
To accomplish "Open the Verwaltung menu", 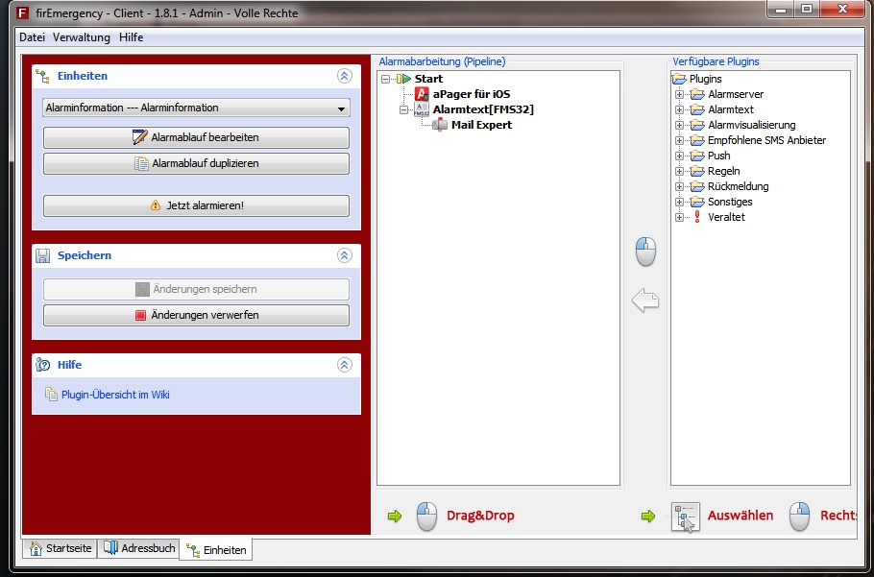I will 82,36.
